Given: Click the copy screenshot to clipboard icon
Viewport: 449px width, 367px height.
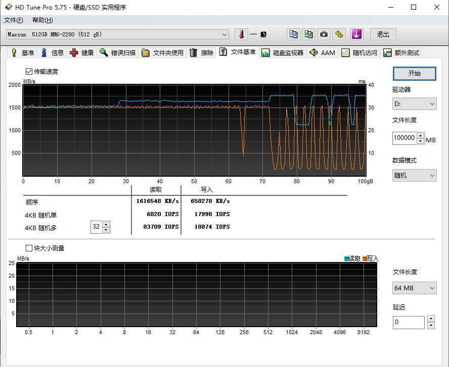Looking at the screenshot, I should [x=308, y=34].
